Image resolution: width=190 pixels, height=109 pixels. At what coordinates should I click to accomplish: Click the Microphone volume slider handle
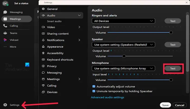coord(171,80)
